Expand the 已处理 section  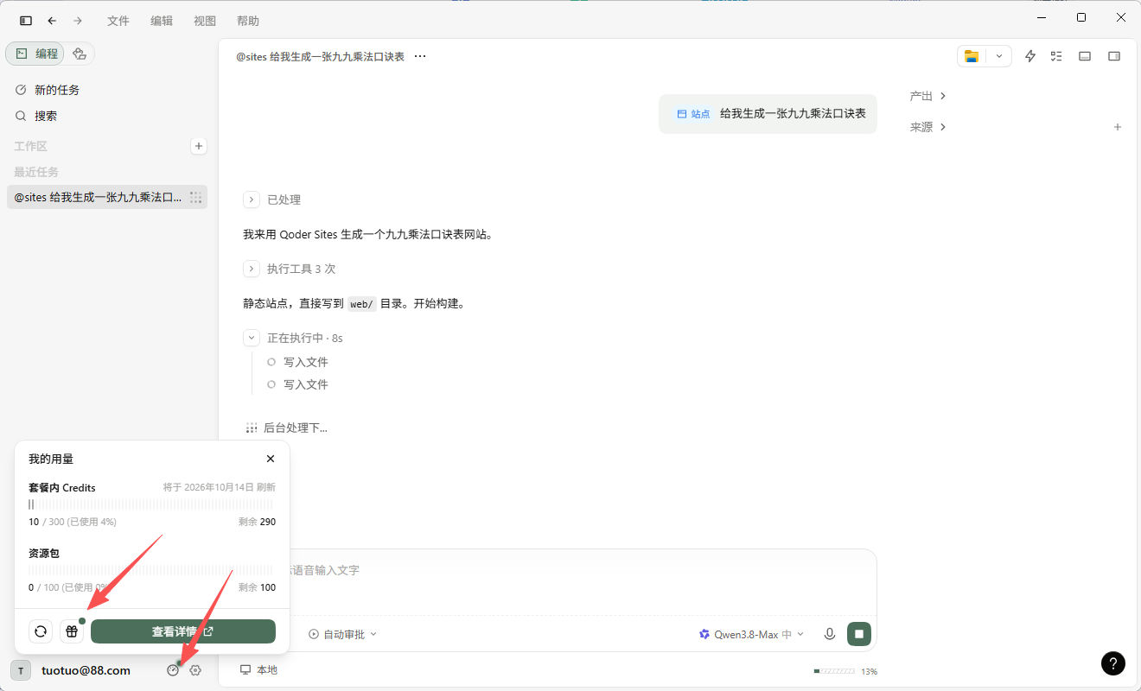pyautogui.click(x=252, y=200)
